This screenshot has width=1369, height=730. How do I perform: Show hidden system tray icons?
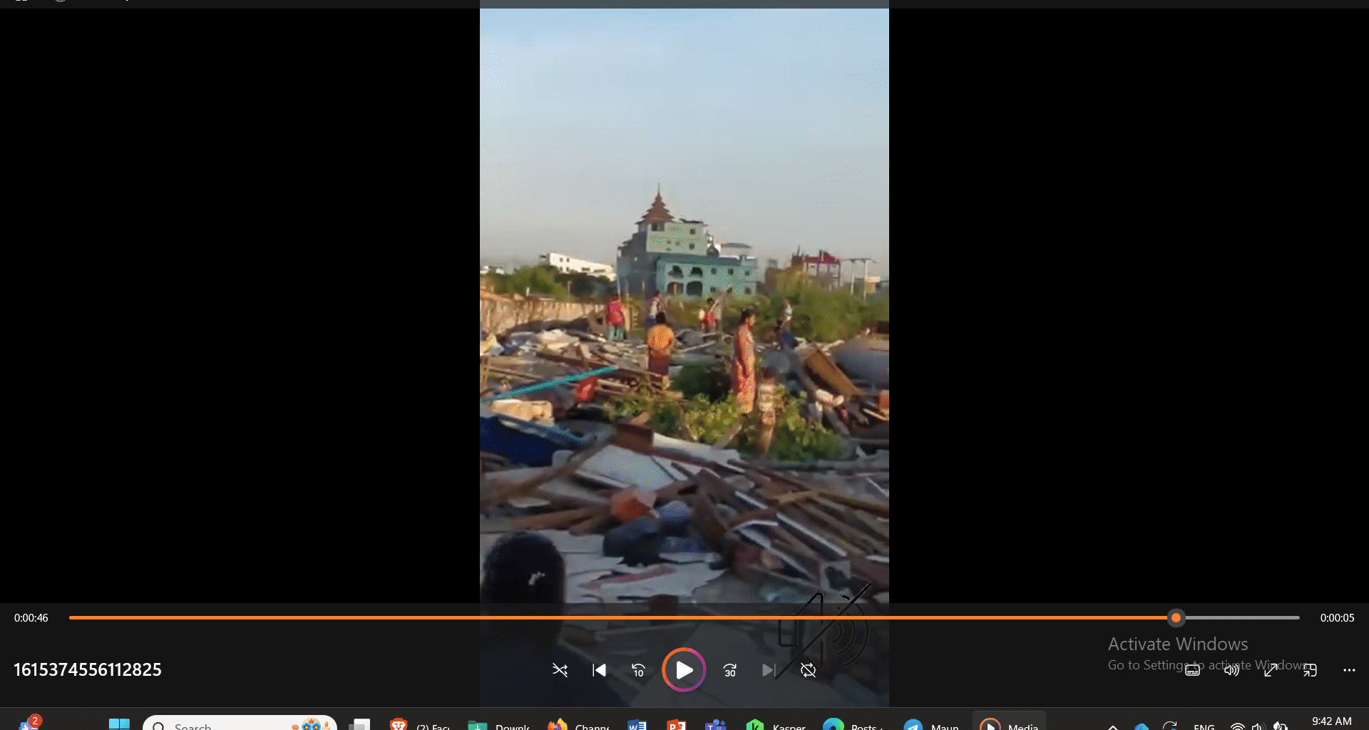point(1112,726)
